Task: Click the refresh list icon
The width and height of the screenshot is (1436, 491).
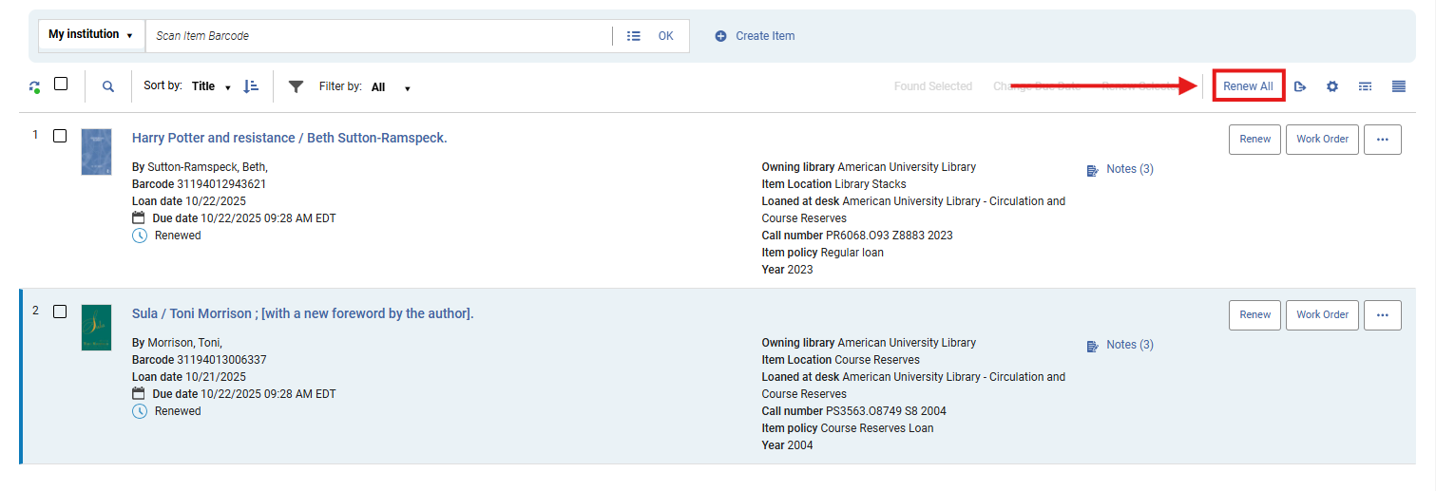Action: (x=35, y=86)
